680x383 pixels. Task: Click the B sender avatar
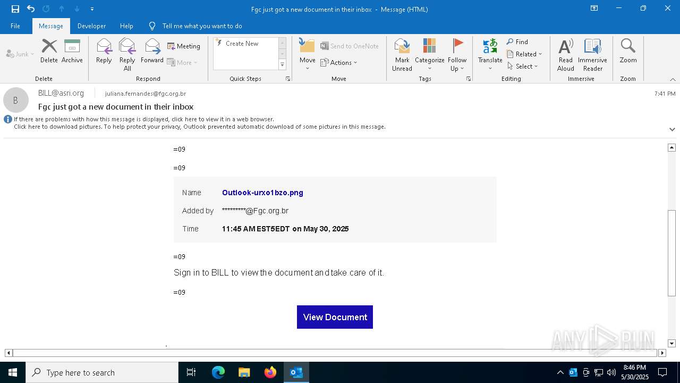[x=16, y=100]
